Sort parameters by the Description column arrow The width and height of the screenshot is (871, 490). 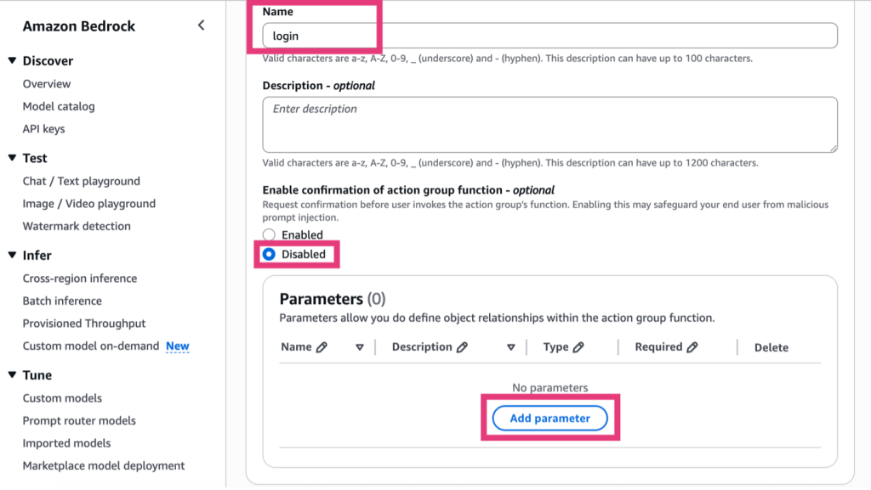click(511, 347)
